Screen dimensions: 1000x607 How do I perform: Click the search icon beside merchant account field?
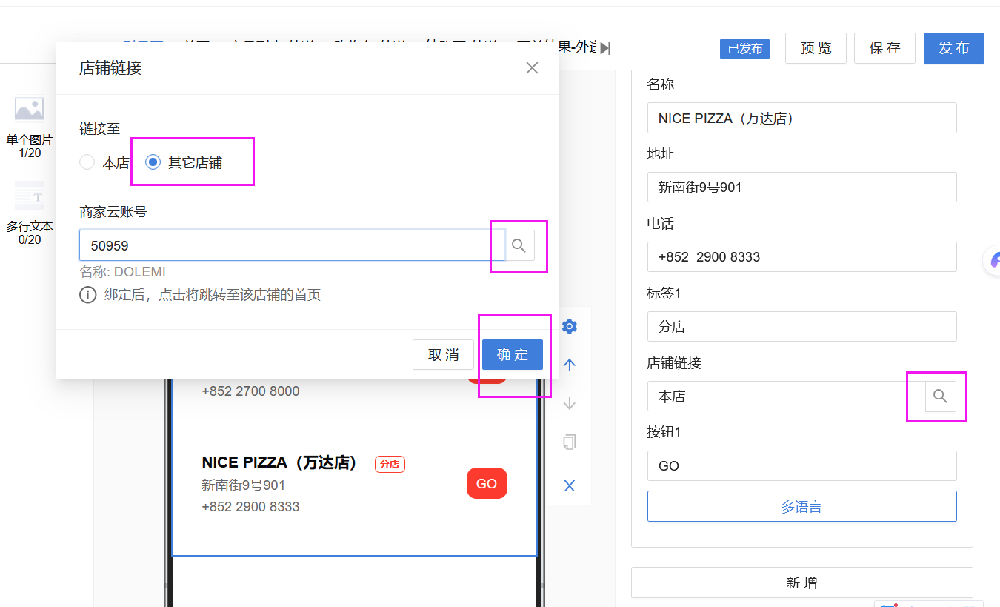click(519, 245)
